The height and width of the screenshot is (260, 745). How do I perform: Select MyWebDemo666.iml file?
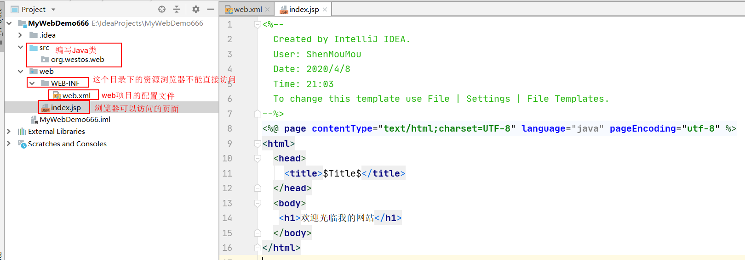click(x=75, y=119)
